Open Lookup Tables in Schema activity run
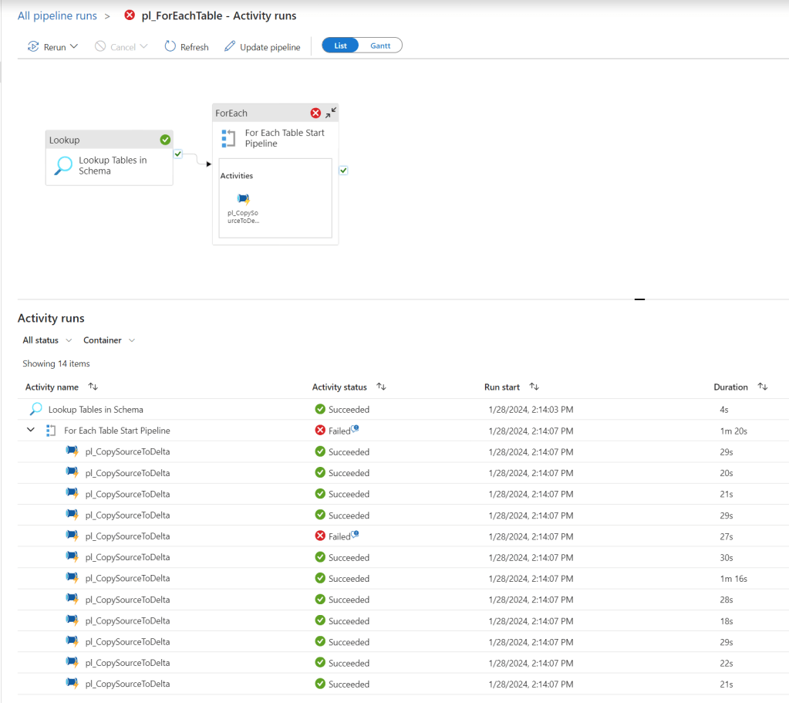The image size is (789, 703). 96,410
